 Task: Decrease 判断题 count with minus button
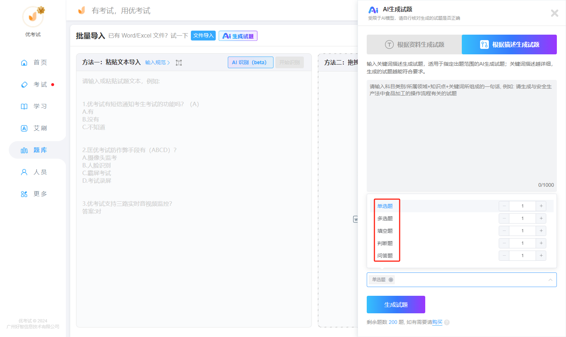coord(504,243)
